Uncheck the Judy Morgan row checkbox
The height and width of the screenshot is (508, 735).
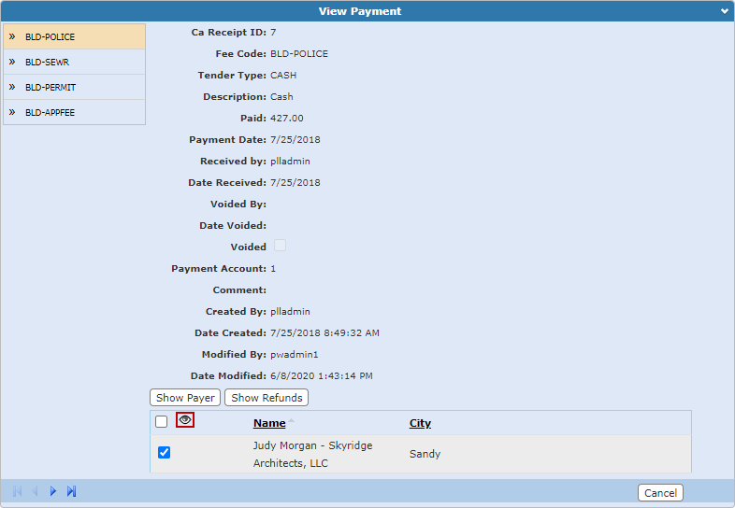pyautogui.click(x=164, y=452)
